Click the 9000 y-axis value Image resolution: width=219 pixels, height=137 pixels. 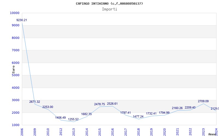[x=15, y=25]
